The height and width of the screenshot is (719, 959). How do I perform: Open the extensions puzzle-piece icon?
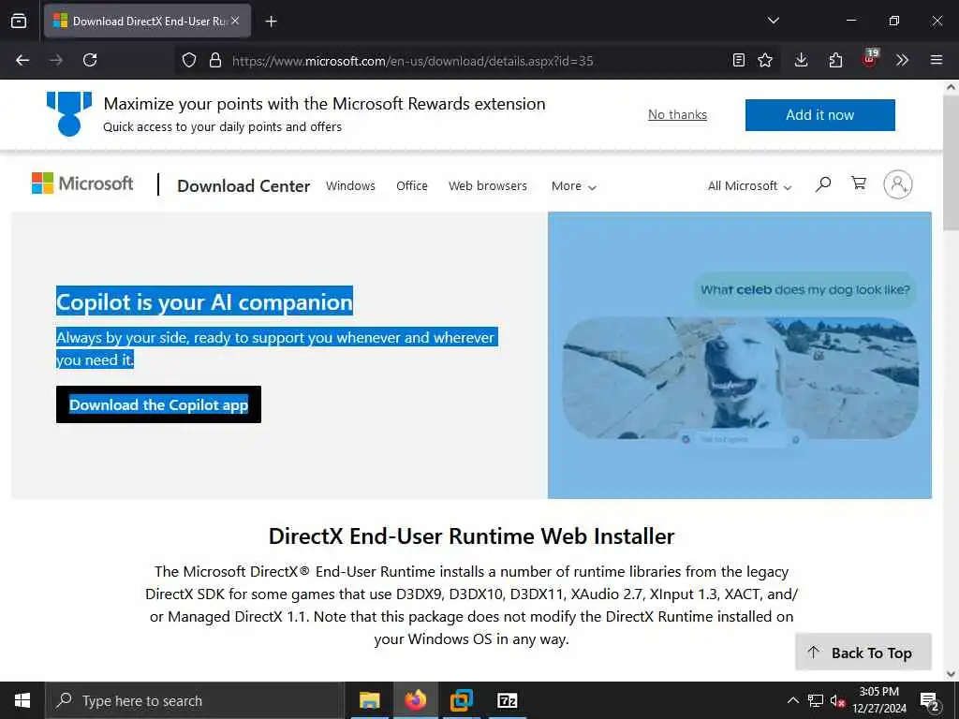point(835,60)
